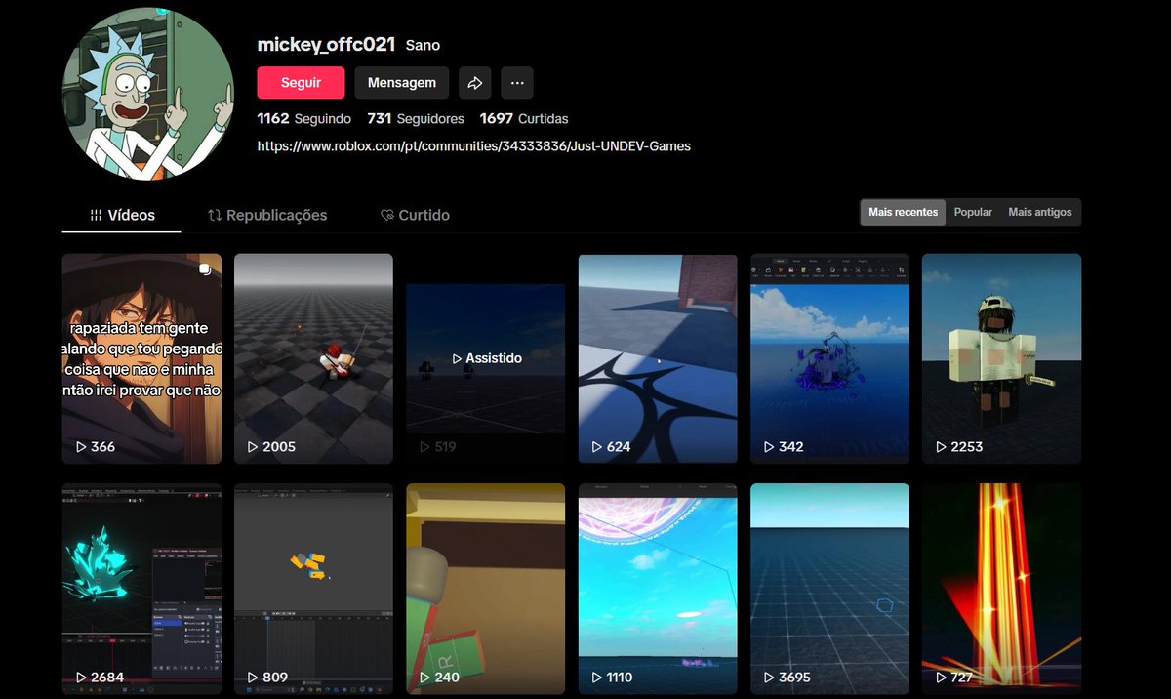
Task: Open the checkered floor video with 2005 views
Action: pyautogui.click(x=313, y=358)
